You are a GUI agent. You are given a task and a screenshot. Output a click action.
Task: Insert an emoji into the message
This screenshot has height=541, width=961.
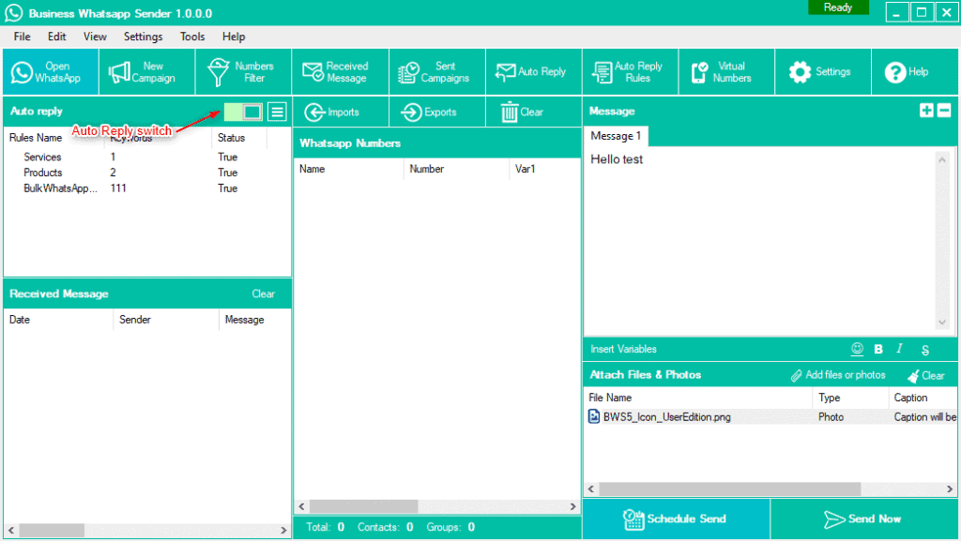point(857,349)
